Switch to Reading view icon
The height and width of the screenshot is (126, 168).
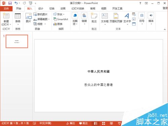pyautogui.click(x=111, y=123)
